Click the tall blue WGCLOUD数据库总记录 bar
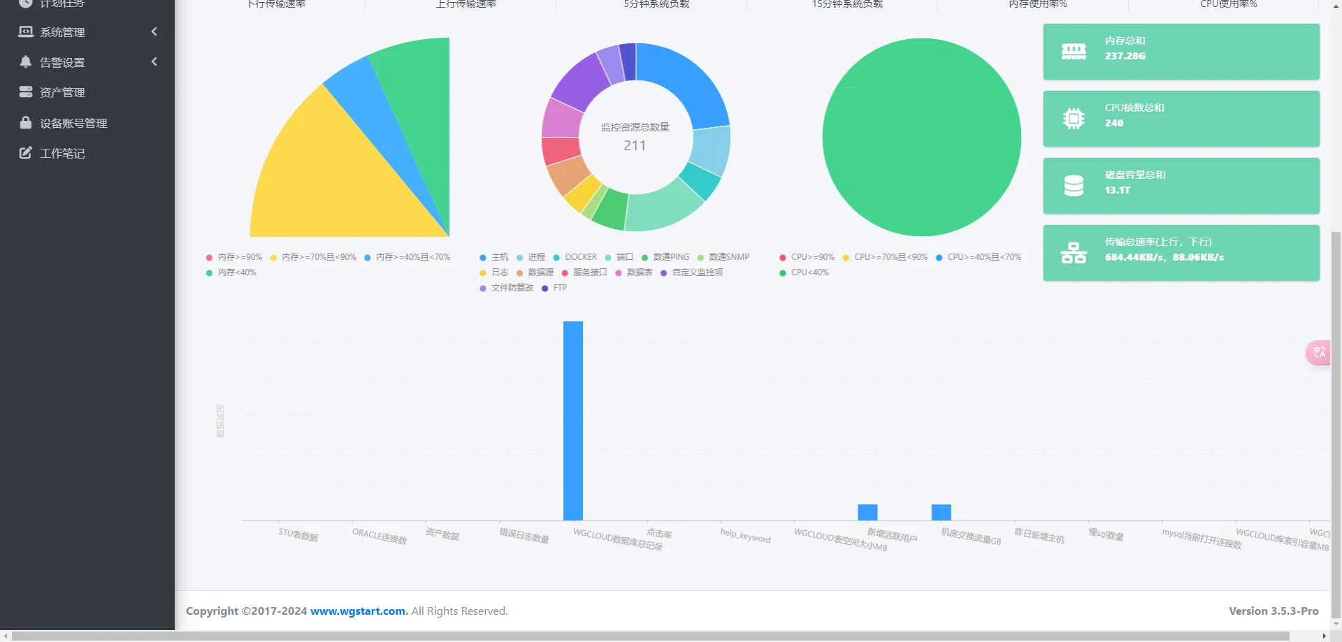This screenshot has height=642, width=1342. coord(573,421)
